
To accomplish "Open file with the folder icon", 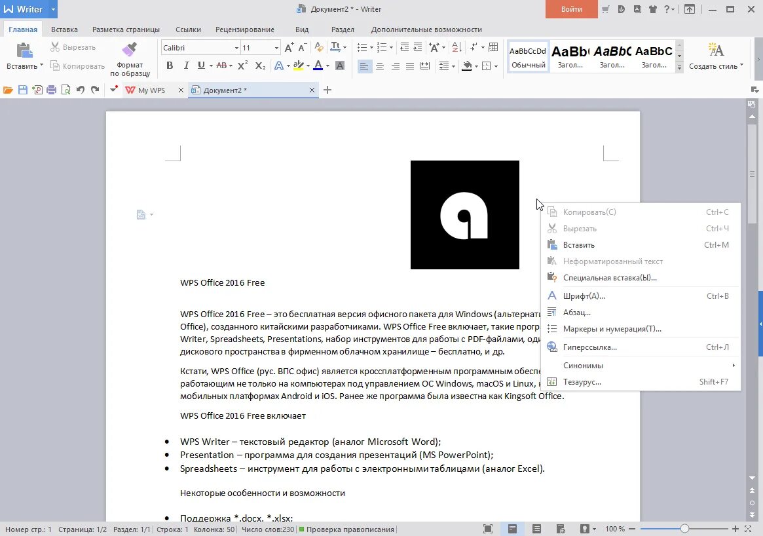I will pyautogui.click(x=8, y=90).
